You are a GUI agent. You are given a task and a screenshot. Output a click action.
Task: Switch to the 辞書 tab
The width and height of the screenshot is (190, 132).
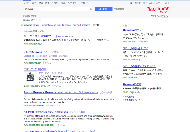(x=47, y=3)
